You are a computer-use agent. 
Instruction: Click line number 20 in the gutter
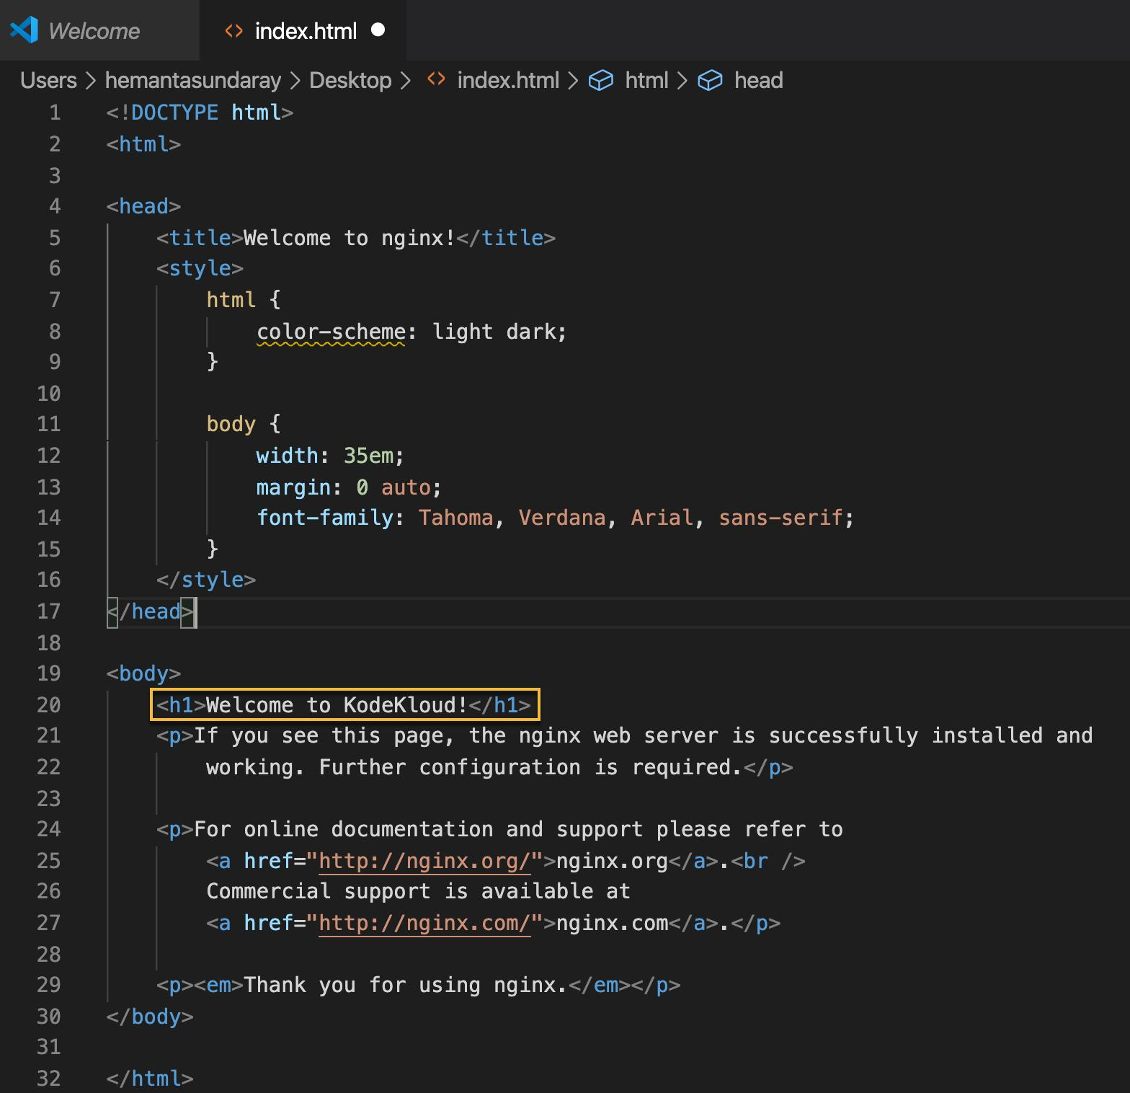point(49,705)
